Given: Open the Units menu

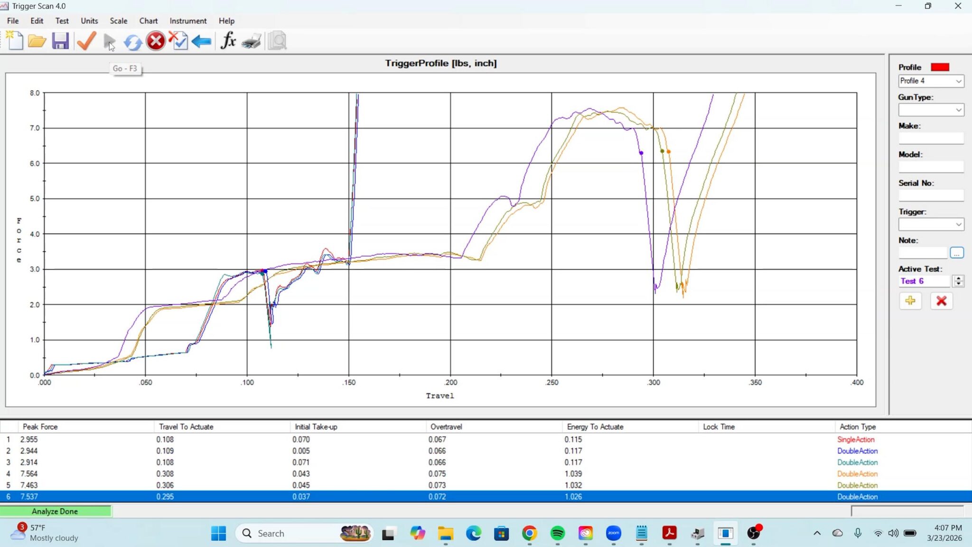Looking at the screenshot, I should [89, 21].
